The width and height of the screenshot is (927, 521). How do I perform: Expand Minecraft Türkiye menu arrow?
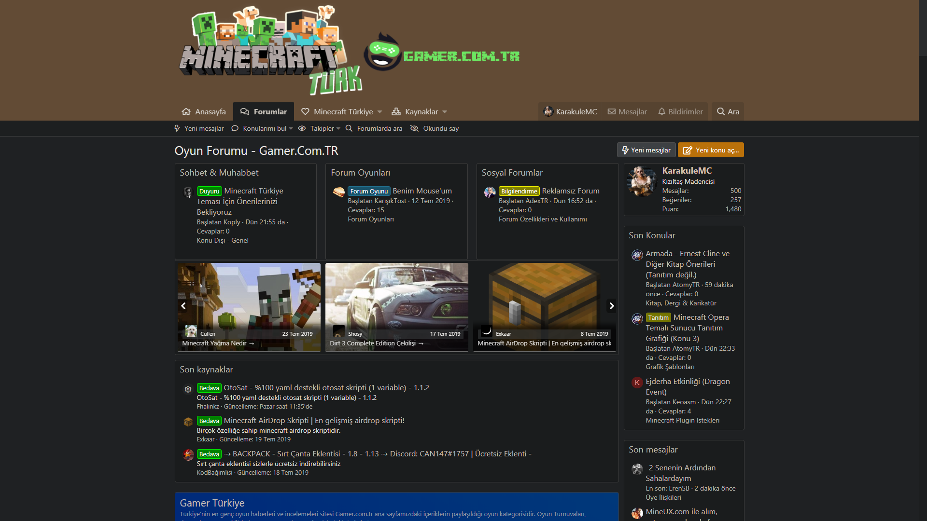380,112
